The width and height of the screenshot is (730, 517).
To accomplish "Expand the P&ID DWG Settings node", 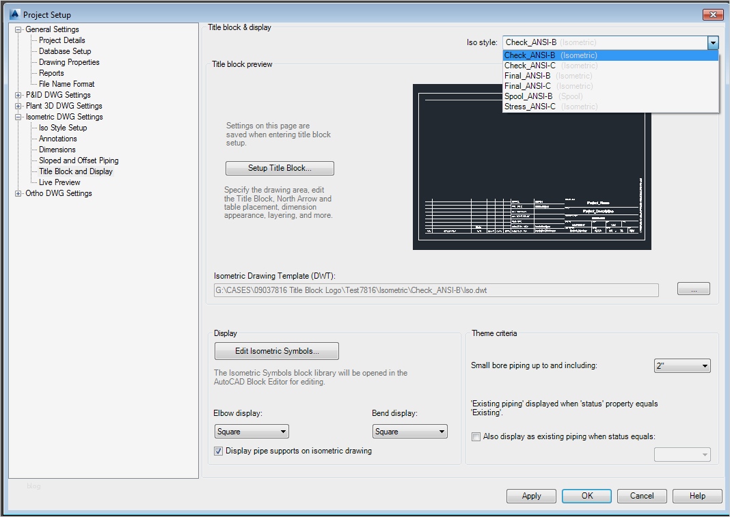I will pos(18,95).
